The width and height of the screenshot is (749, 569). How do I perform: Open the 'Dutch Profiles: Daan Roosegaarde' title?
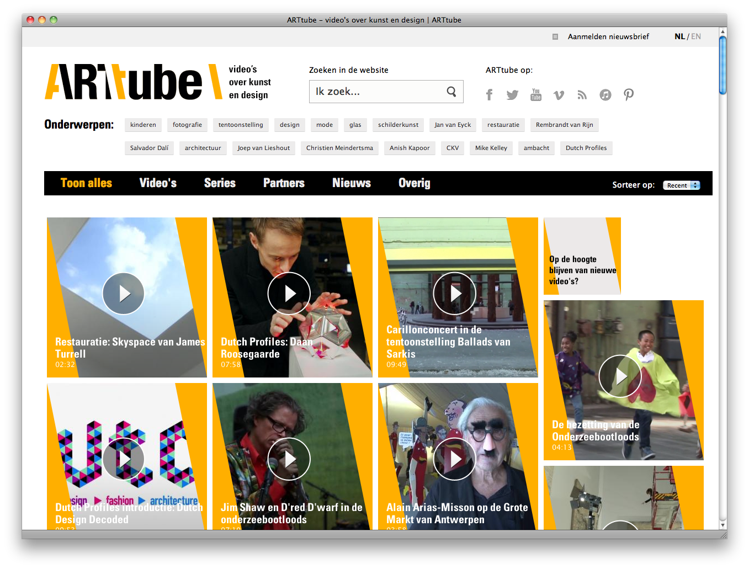tap(267, 348)
